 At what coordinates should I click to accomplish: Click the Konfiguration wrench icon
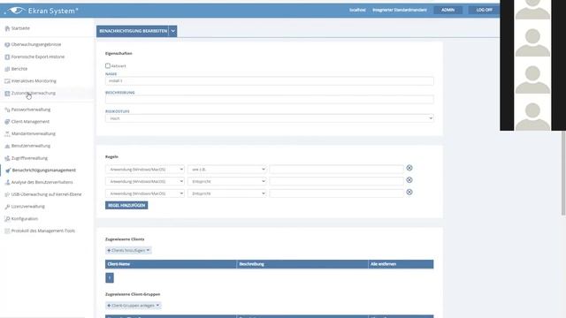click(7, 219)
